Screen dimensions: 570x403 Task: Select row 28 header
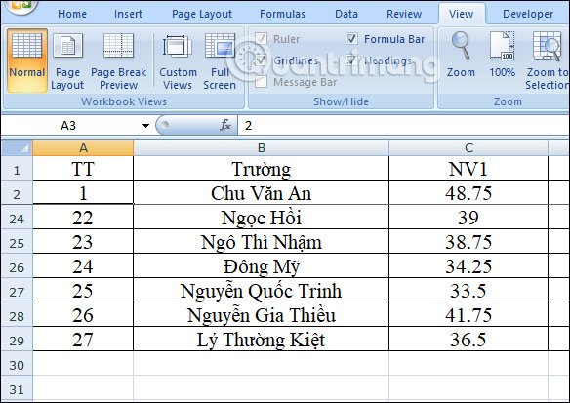17,315
